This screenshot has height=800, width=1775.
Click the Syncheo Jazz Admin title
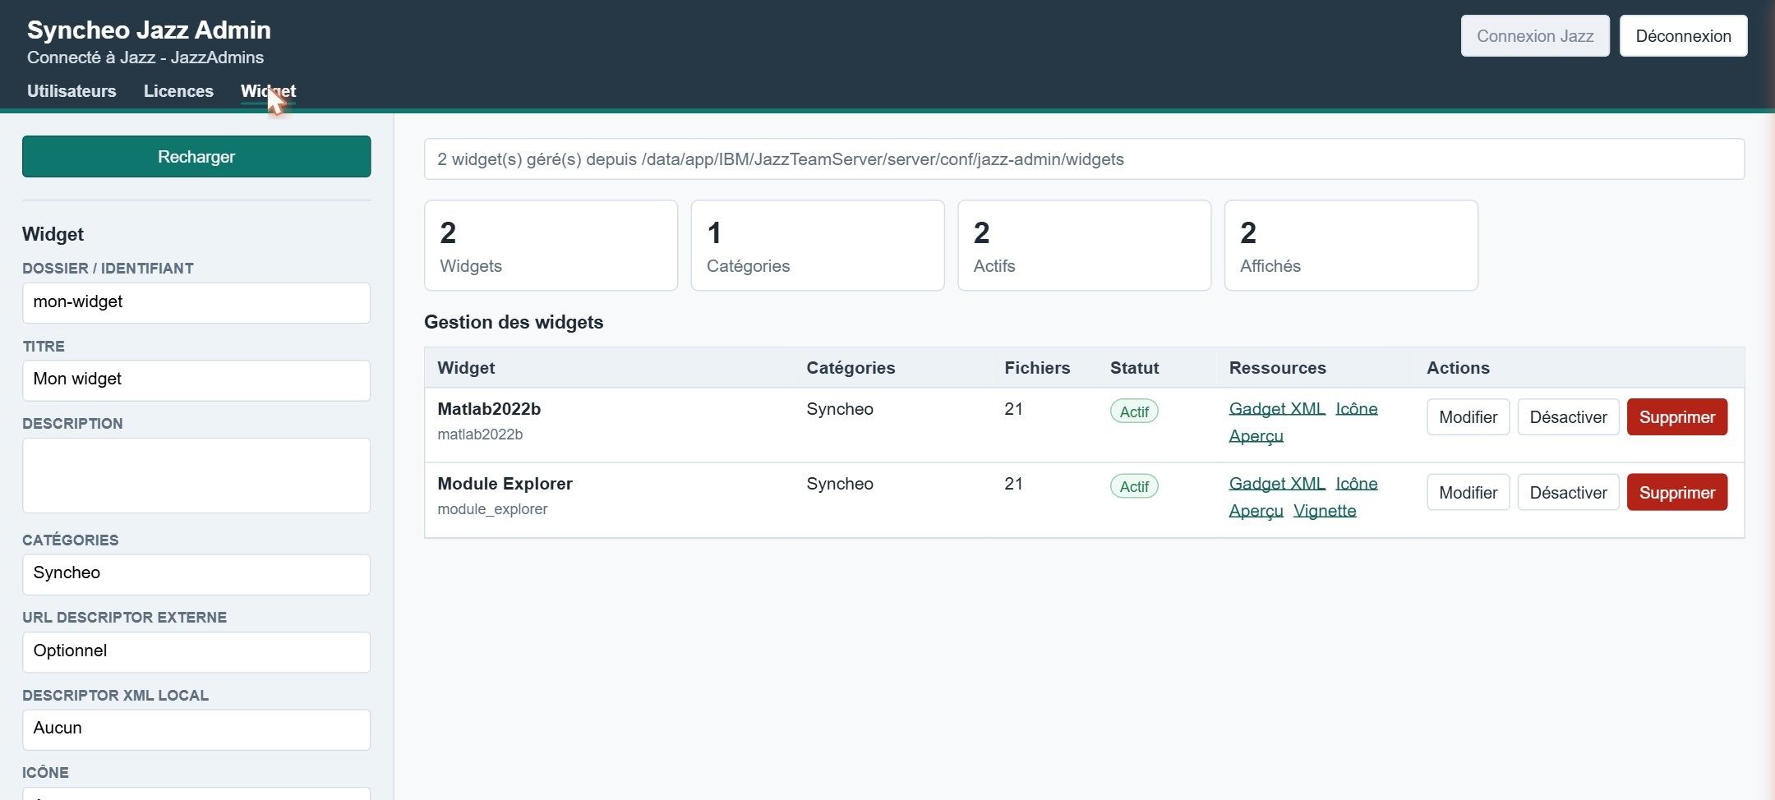click(x=149, y=30)
